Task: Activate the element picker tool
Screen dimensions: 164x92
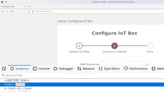Action: (4, 69)
